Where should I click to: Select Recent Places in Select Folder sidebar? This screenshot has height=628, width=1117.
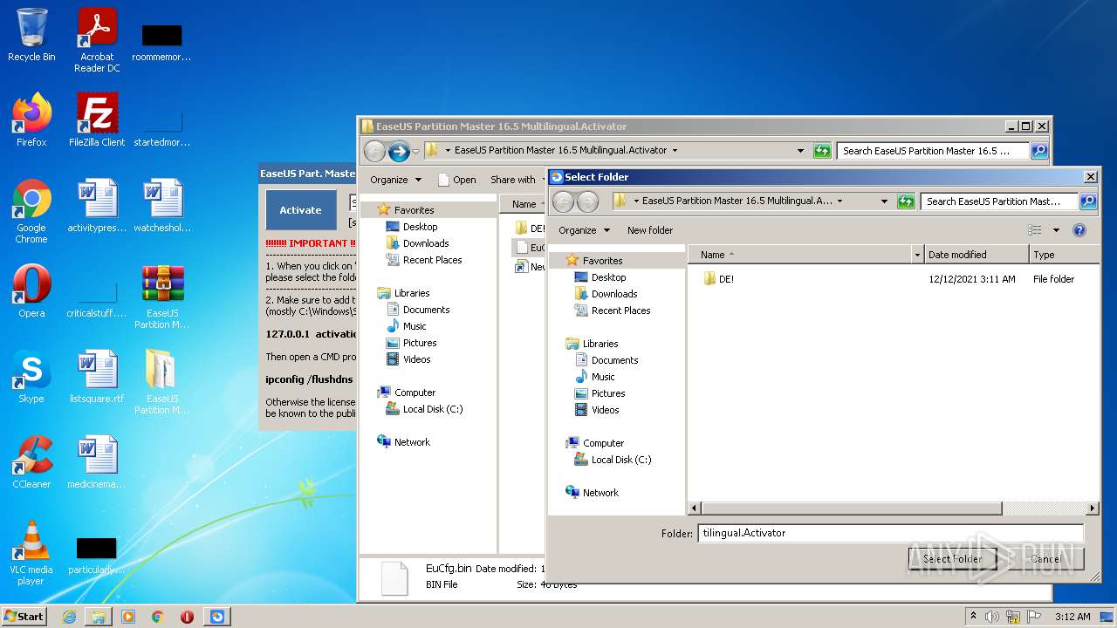tap(620, 311)
